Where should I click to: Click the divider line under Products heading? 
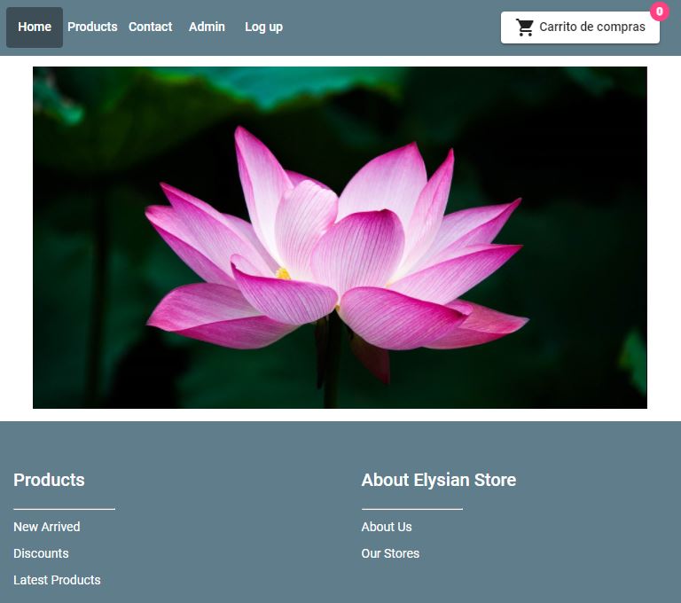pyautogui.click(x=64, y=509)
